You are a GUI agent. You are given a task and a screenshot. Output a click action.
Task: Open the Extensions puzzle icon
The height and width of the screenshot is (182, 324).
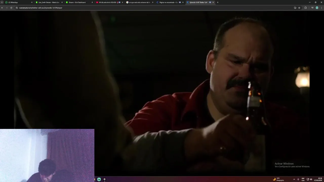(306, 8)
